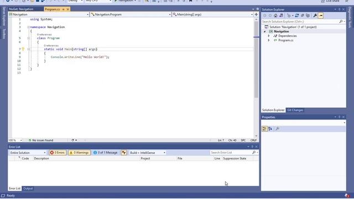This screenshot has width=354, height=199.
Task: Click the Search Error List field
Action: coord(231,153)
